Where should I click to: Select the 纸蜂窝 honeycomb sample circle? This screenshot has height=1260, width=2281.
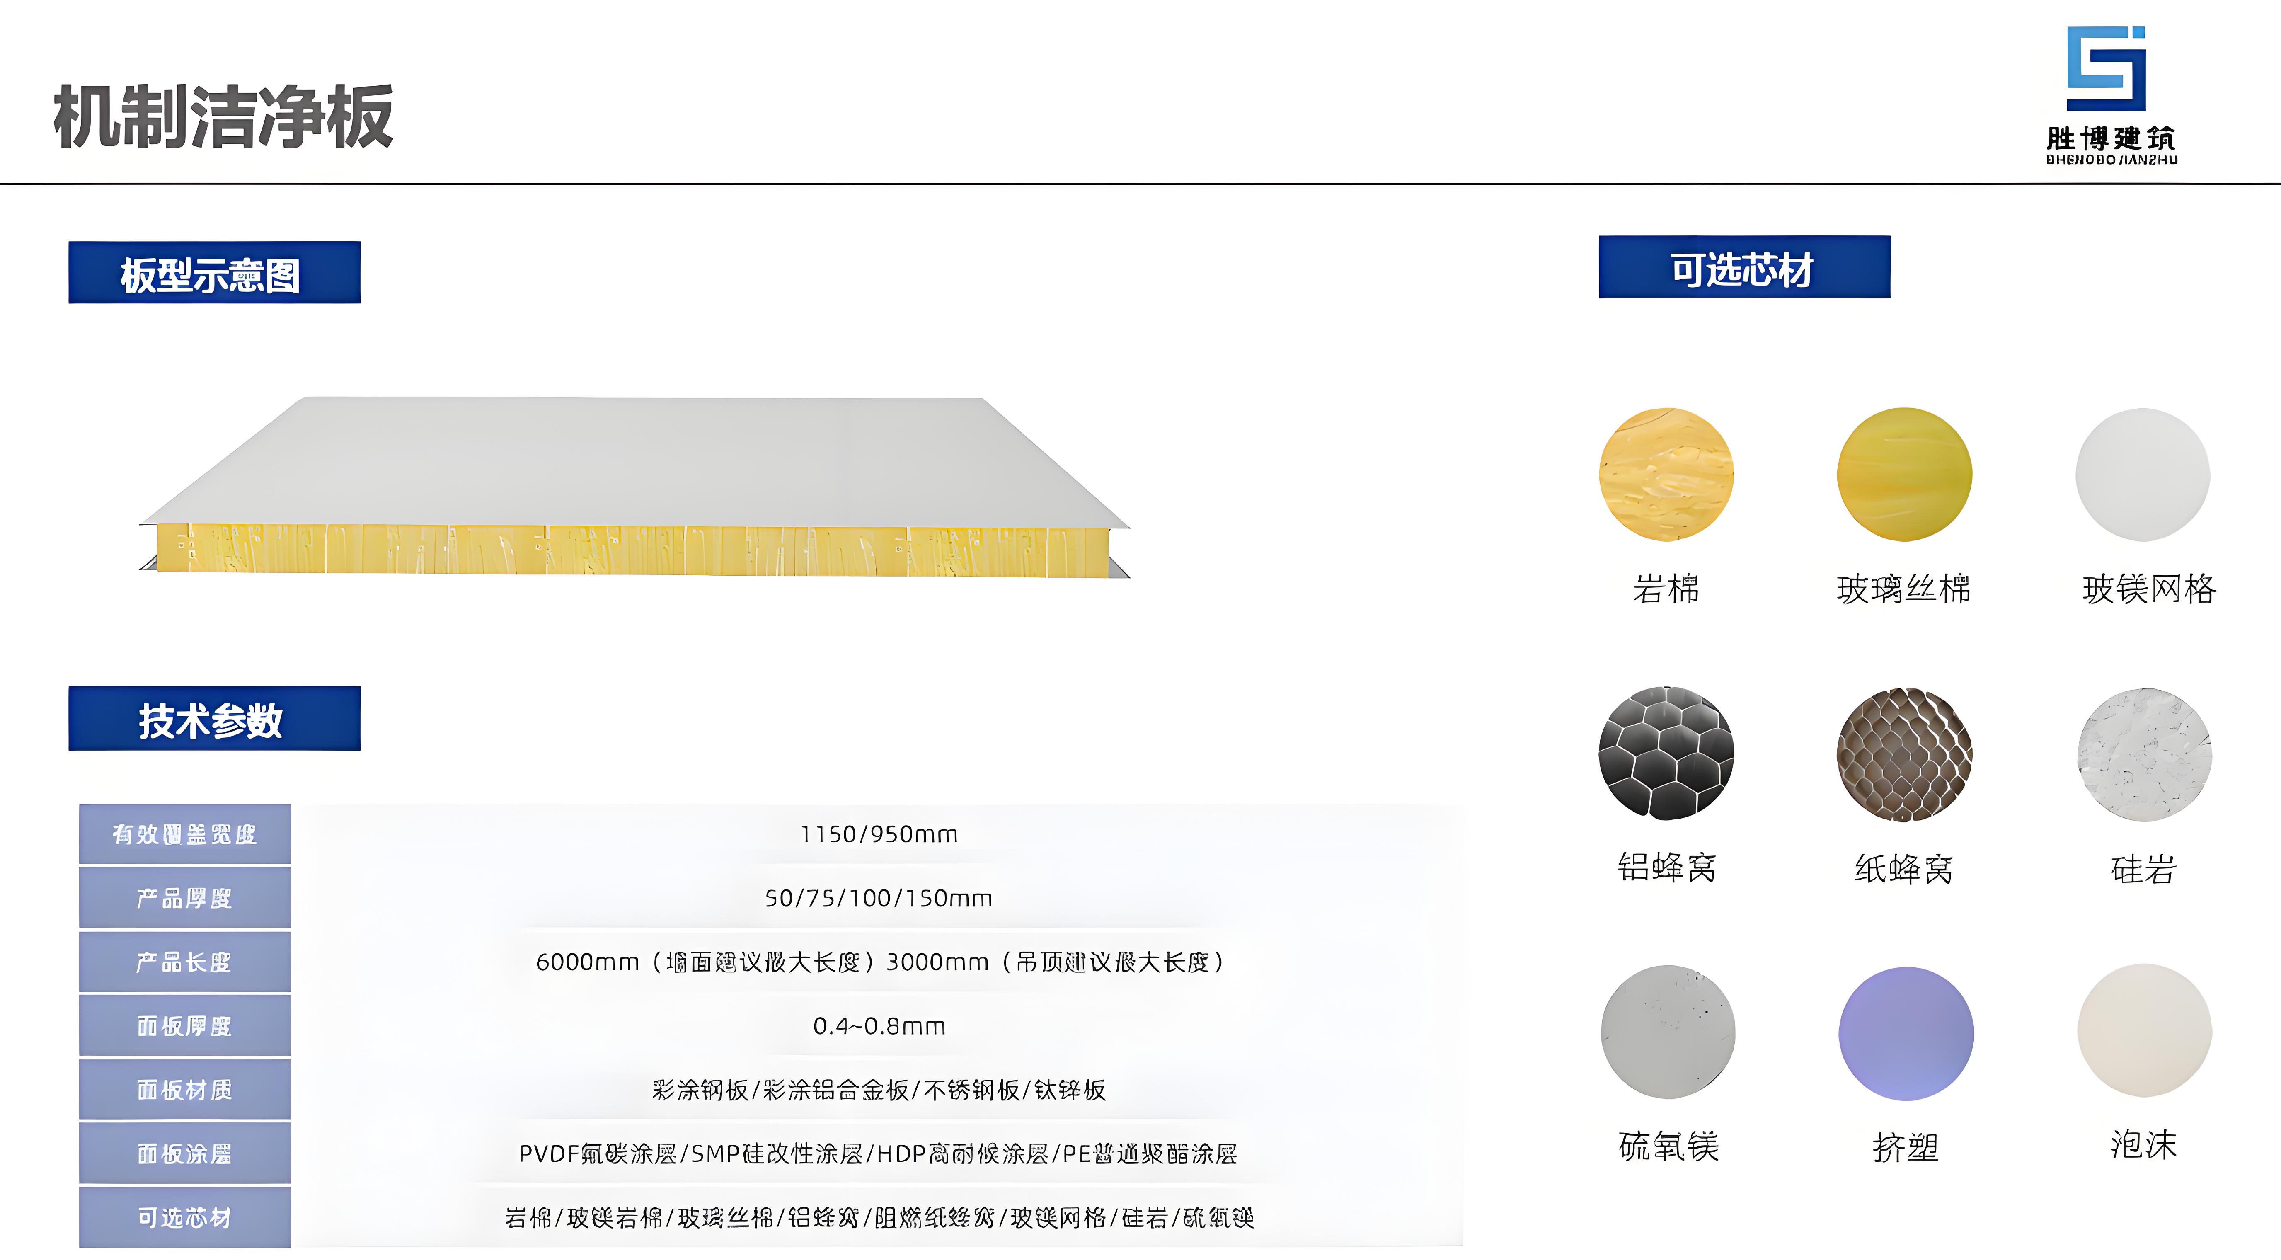pyautogui.click(x=1905, y=754)
